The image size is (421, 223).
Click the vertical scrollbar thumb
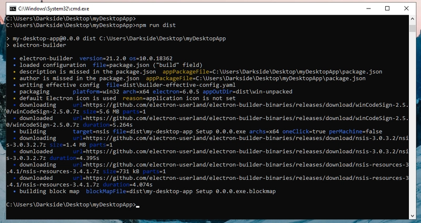pyautogui.click(x=413, y=28)
